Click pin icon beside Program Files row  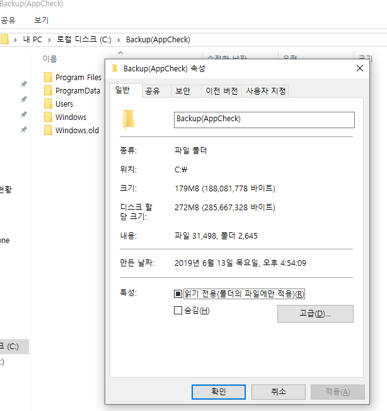(24, 84)
